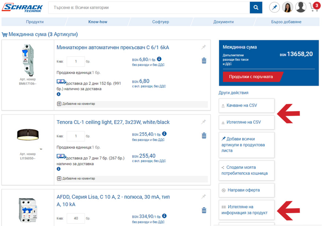Open the Know-how menu
The image size is (322, 226).
tap(98, 22)
